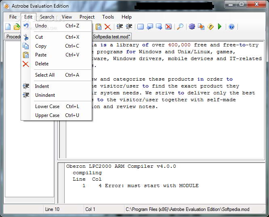Image resolution: width=269 pixels, height=217 pixels.
Task: Choose Select All from the Edit menu
Action: (57, 75)
